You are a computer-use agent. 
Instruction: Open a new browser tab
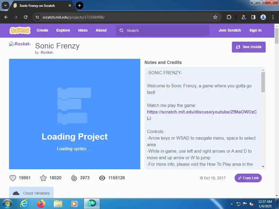tap(80, 5)
